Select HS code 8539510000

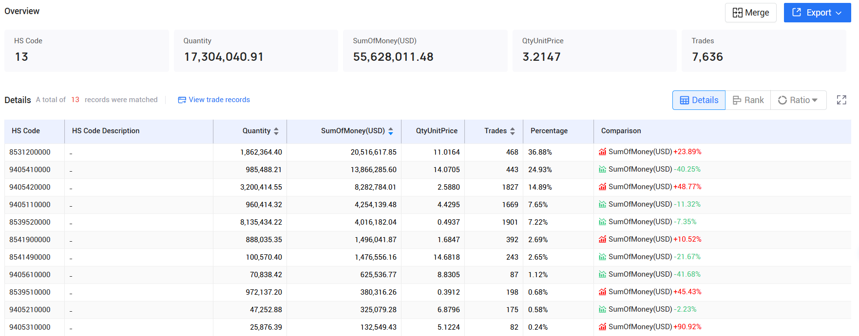click(x=30, y=292)
